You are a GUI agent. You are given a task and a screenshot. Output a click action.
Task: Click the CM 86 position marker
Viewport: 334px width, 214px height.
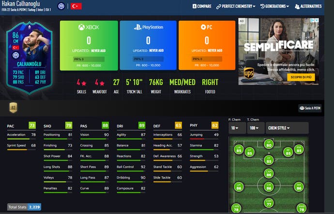[269, 187]
